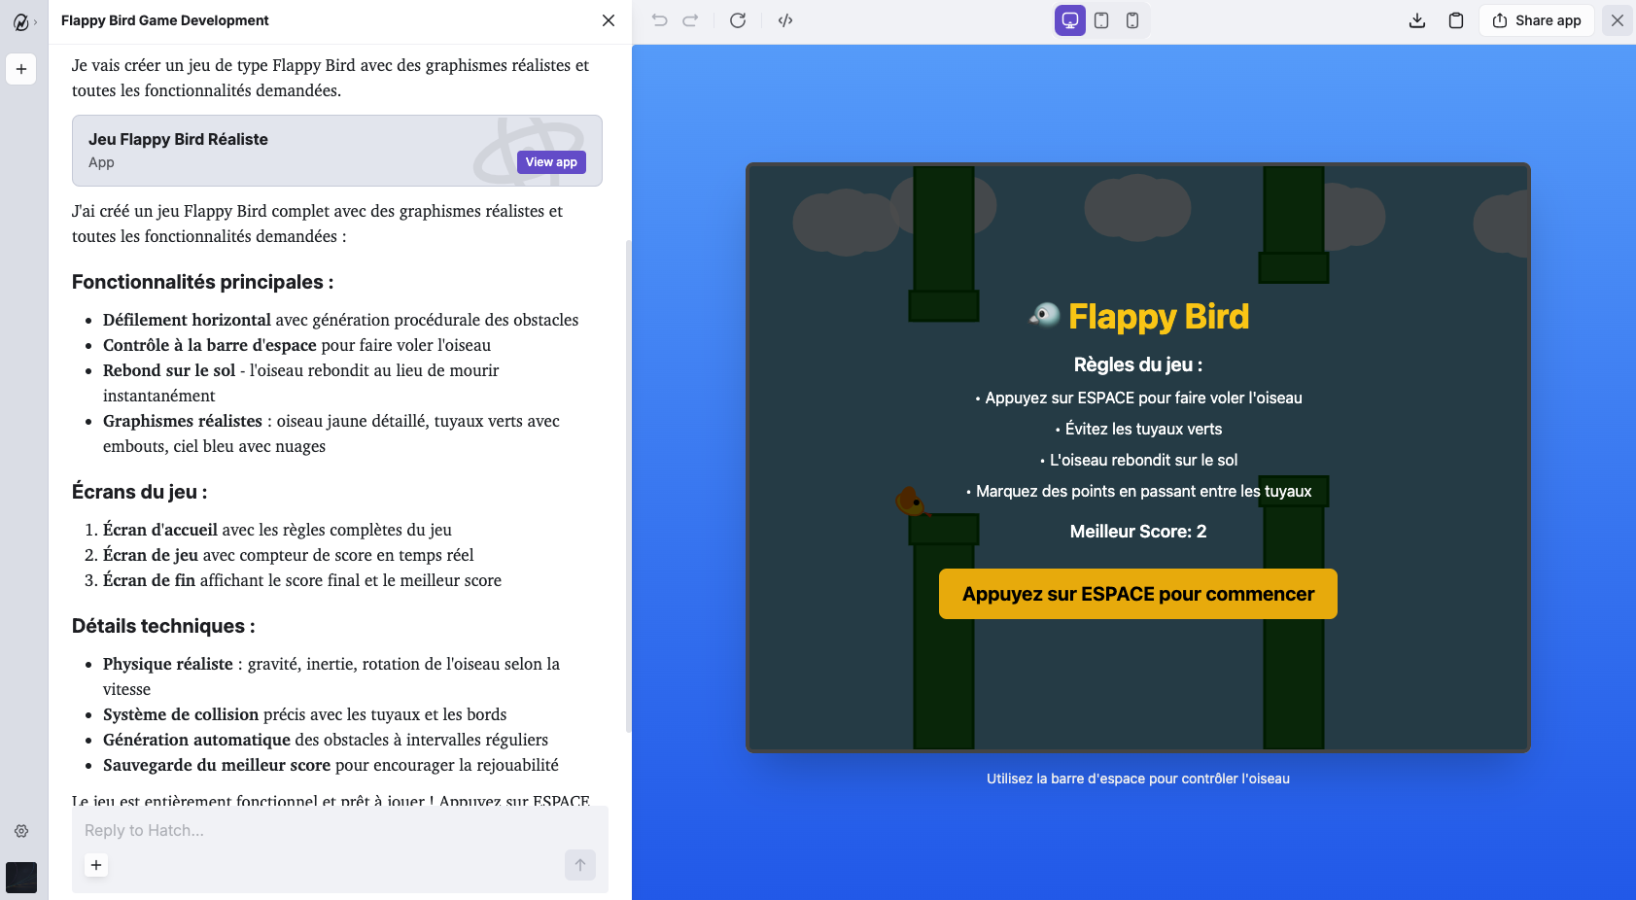Screen dimensions: 1636x900
Task: Close the Flappy Bird Game Development chat panel
Action: coord(609,20)
